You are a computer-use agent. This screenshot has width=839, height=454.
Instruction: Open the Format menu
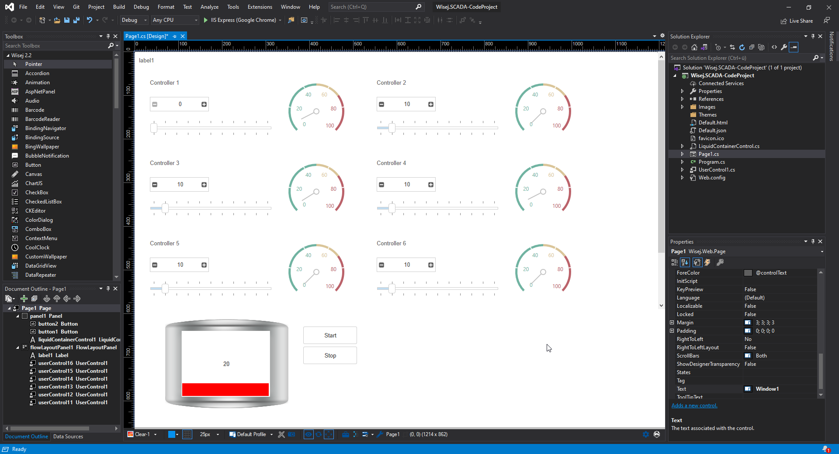tap(166, 7)
